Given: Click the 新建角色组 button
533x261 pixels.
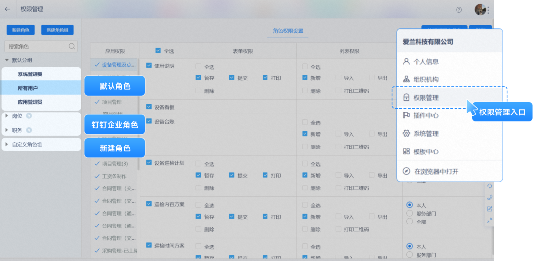Looking at the screenshot, I should point(57,30).
